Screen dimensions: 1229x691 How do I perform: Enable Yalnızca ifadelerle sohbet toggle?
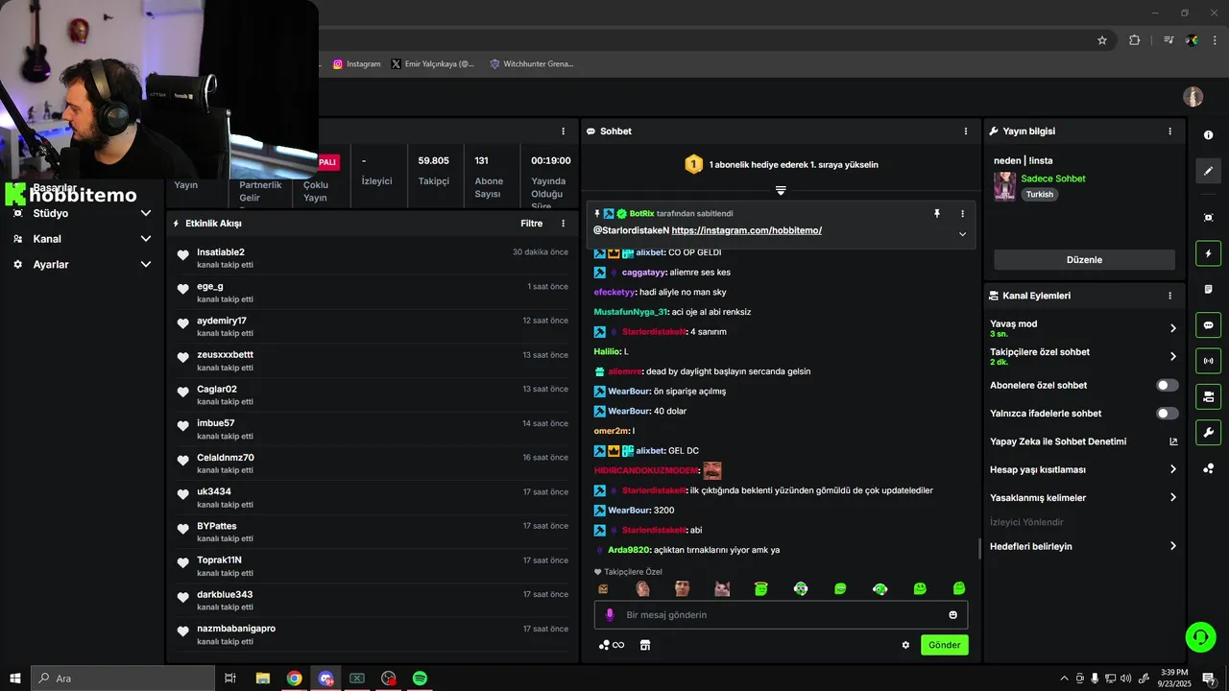(x=1167, y=414)
